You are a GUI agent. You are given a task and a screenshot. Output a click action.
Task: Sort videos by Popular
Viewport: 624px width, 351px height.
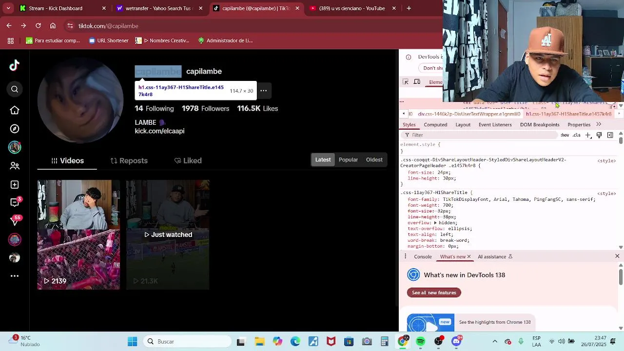coord(348,160)
